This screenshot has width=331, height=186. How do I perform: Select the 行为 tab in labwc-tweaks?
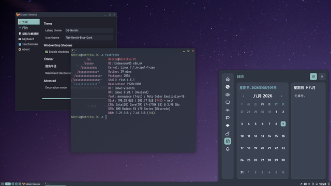pos(29,28)
